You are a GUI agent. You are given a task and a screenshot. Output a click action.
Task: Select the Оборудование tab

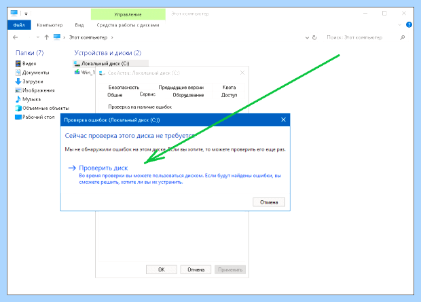coord(188,95)
